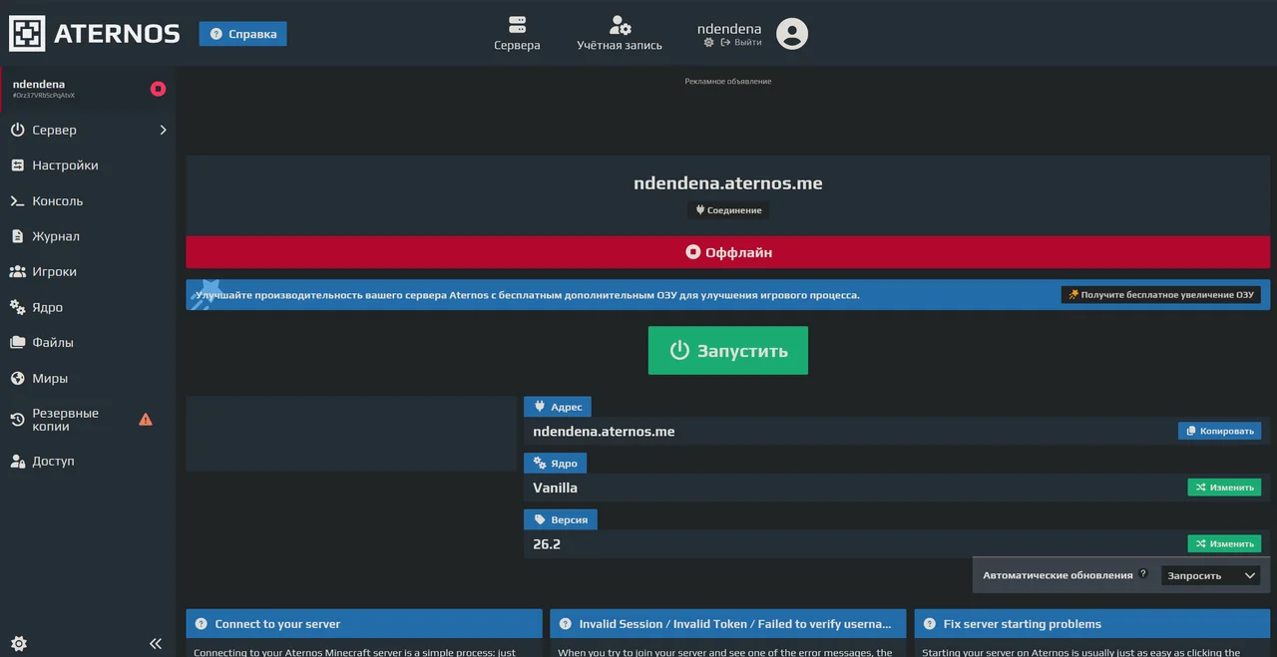Click the Учётная запись user gear icon
1277x657 pixels.
pyautogui.click(x=620, y=24)
